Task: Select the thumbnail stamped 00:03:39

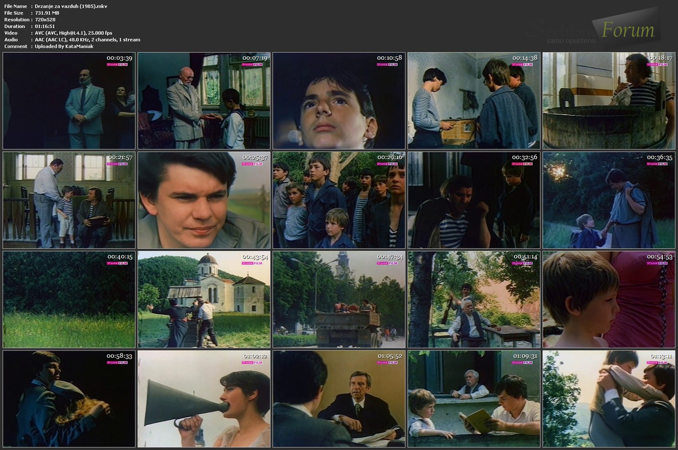Action: [69, 101]
